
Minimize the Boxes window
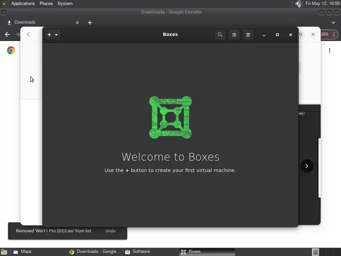[x=264, y=35]
